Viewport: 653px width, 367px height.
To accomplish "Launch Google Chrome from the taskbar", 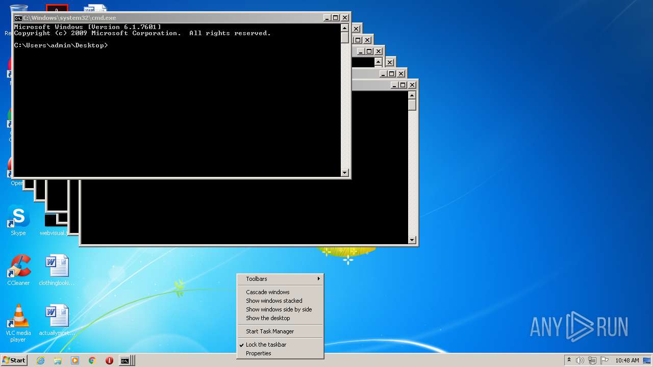I will [92, 360].
